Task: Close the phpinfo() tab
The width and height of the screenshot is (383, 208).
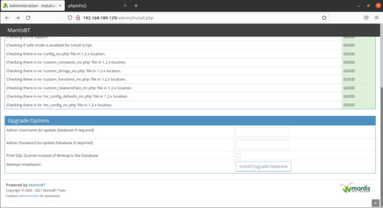Action: pos(125,5)
